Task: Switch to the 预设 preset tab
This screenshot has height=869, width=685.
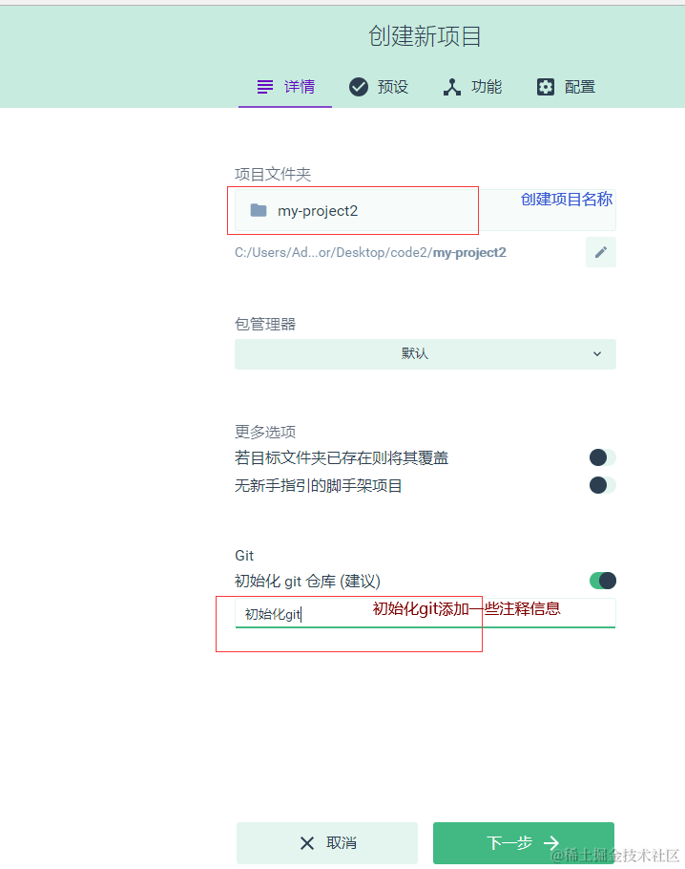Action: coord(379,87)
